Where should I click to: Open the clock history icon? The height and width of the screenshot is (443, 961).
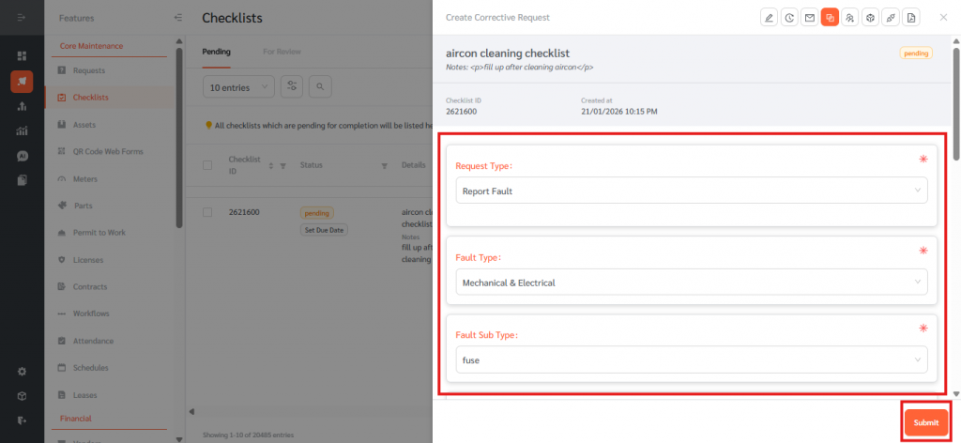(789, 18)
